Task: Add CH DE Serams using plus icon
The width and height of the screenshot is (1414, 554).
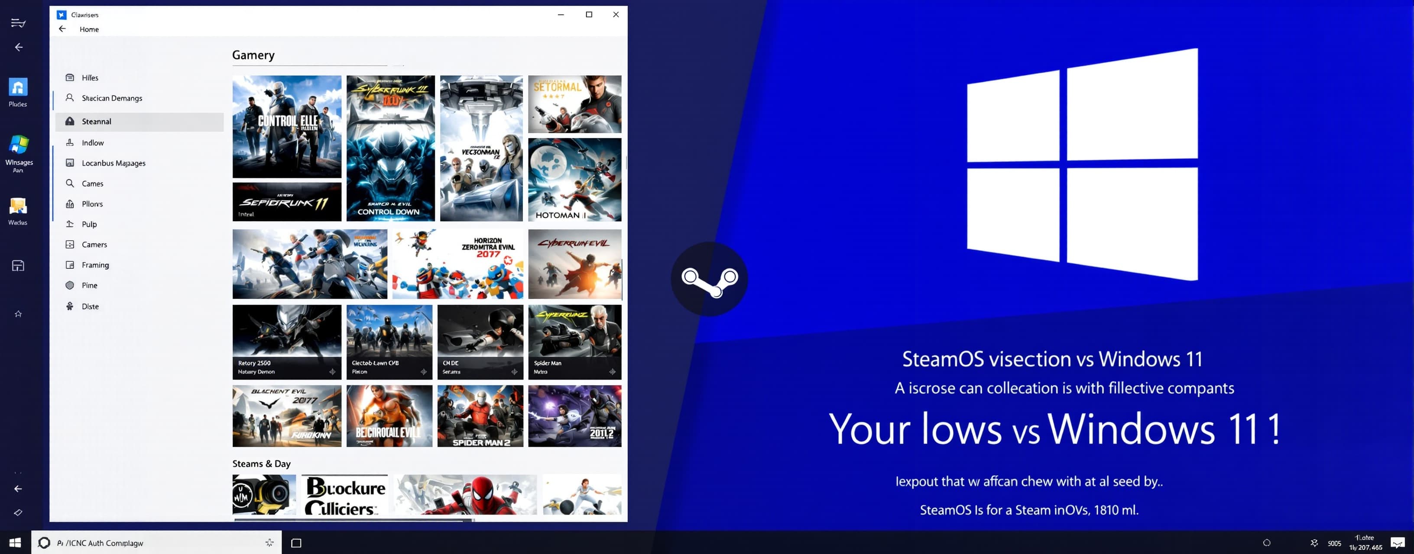Action: 514,372
